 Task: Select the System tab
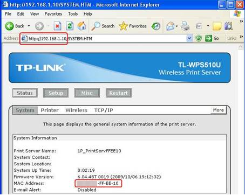[x=25, y=110]
